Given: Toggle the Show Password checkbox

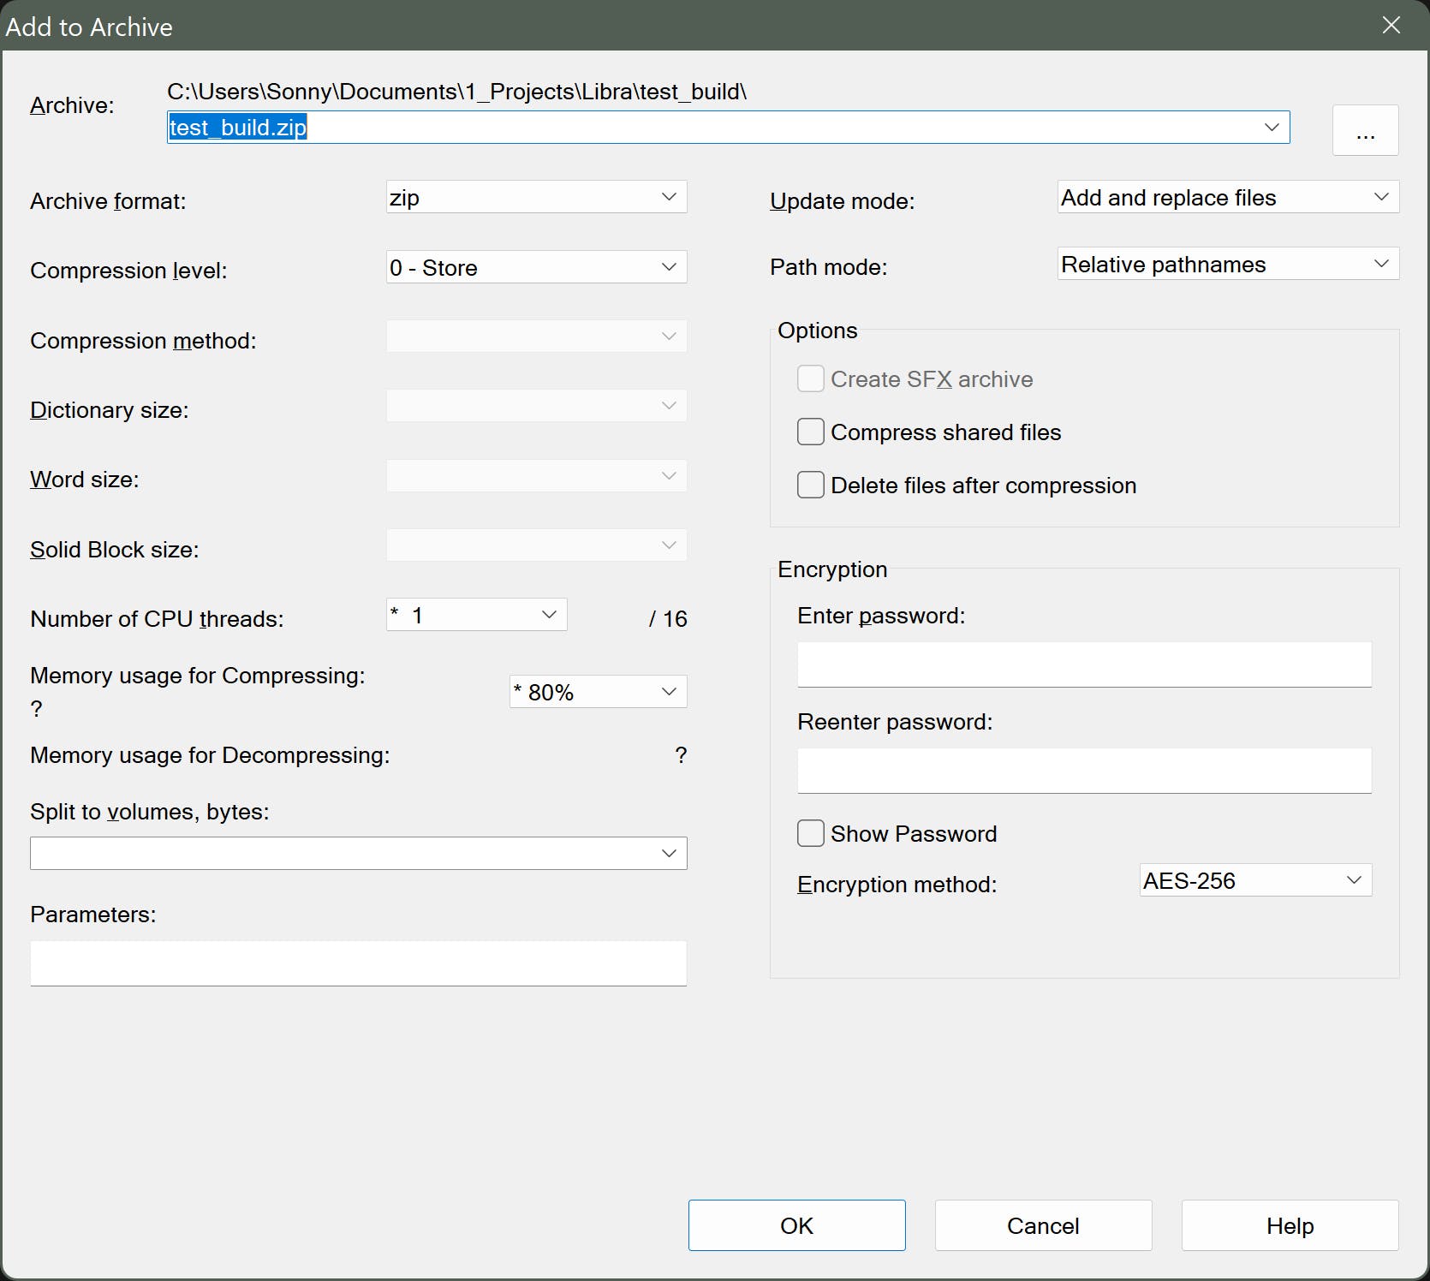Looking at the screenshot, I should (x=811, y=833).
